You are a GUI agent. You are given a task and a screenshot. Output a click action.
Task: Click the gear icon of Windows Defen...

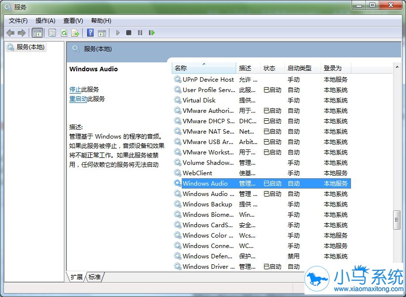177,256
